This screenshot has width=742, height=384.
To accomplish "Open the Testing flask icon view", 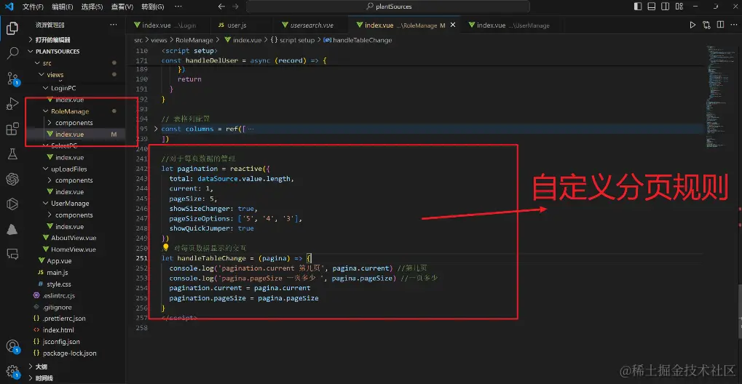I will point(12,153).
